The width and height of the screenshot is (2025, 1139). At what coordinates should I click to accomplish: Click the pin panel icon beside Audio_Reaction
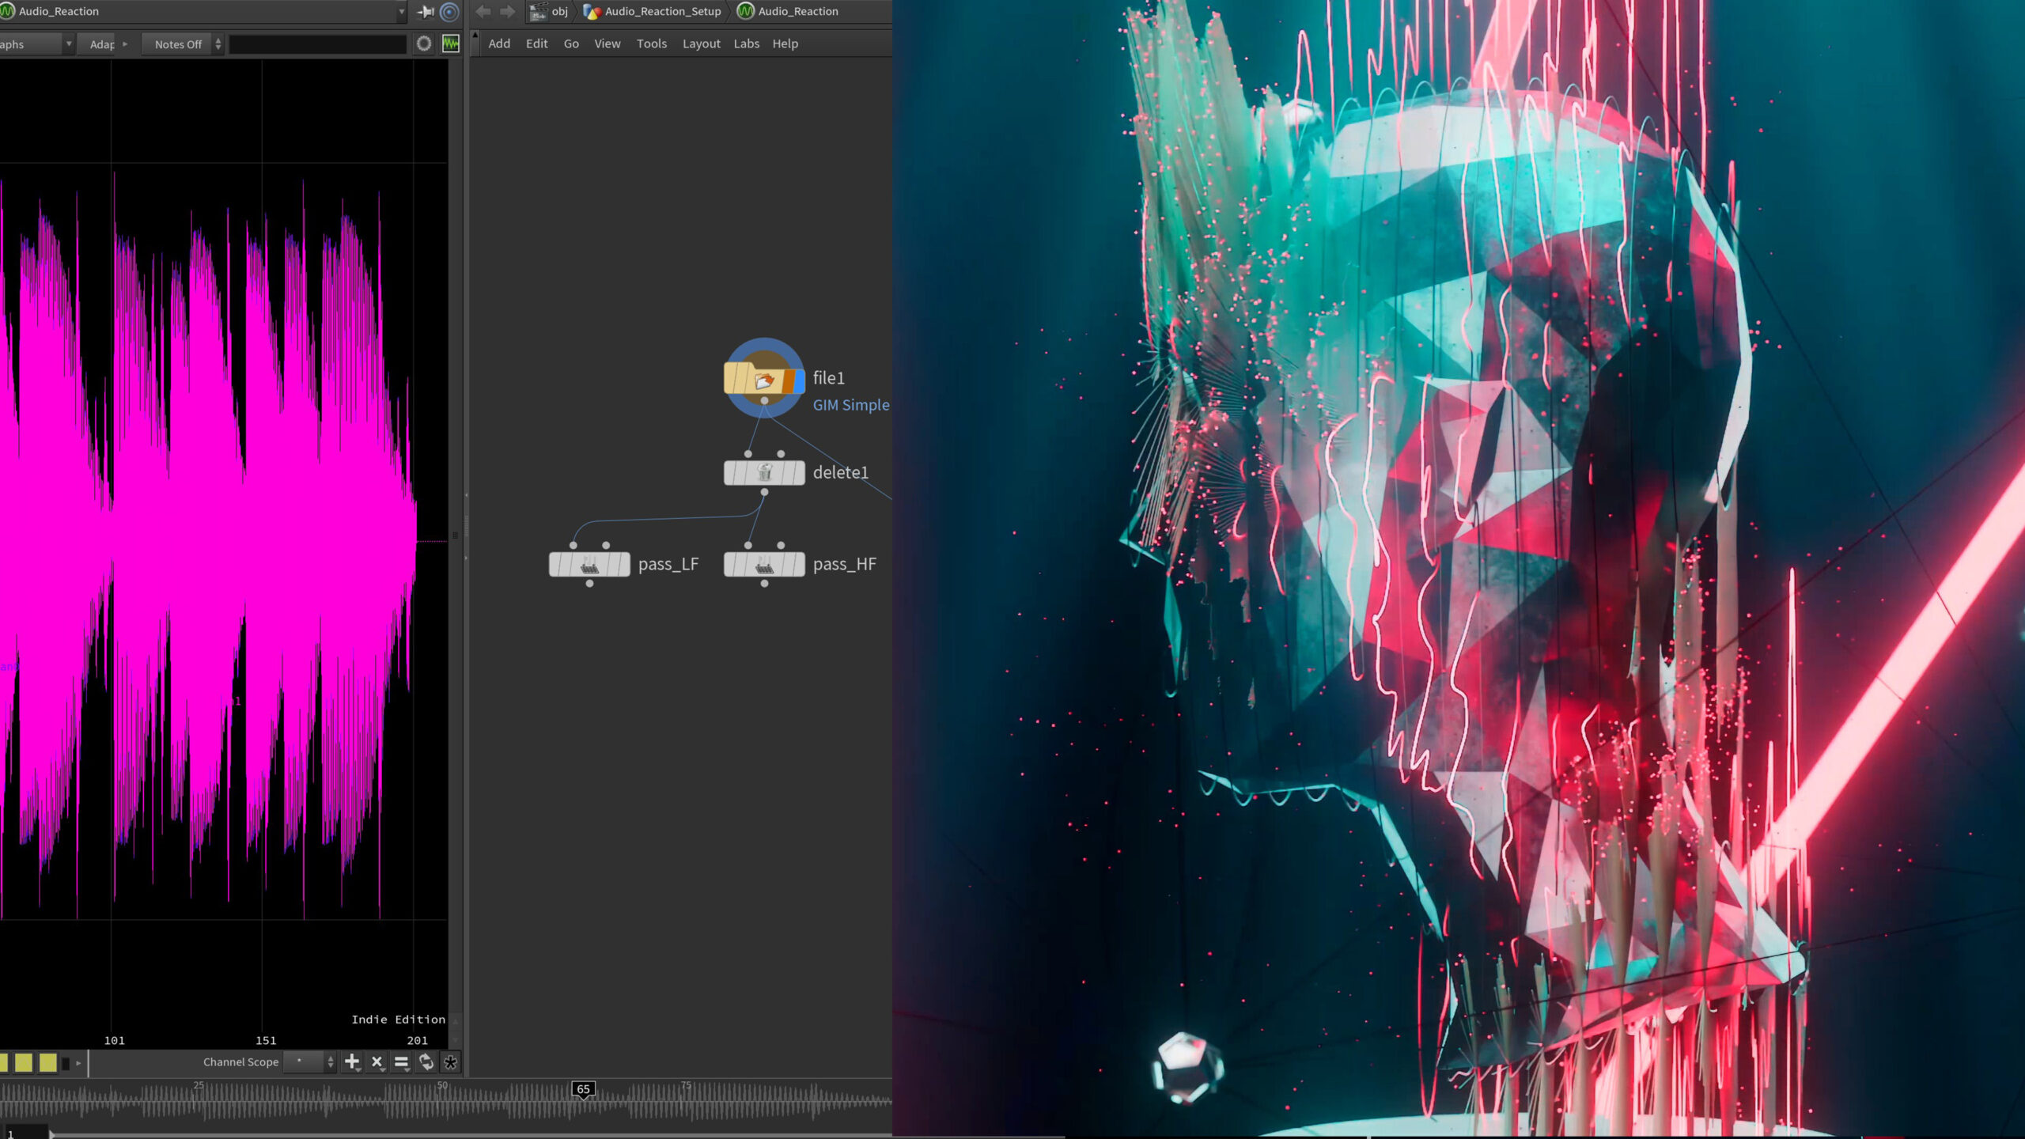tap(426, 12)
